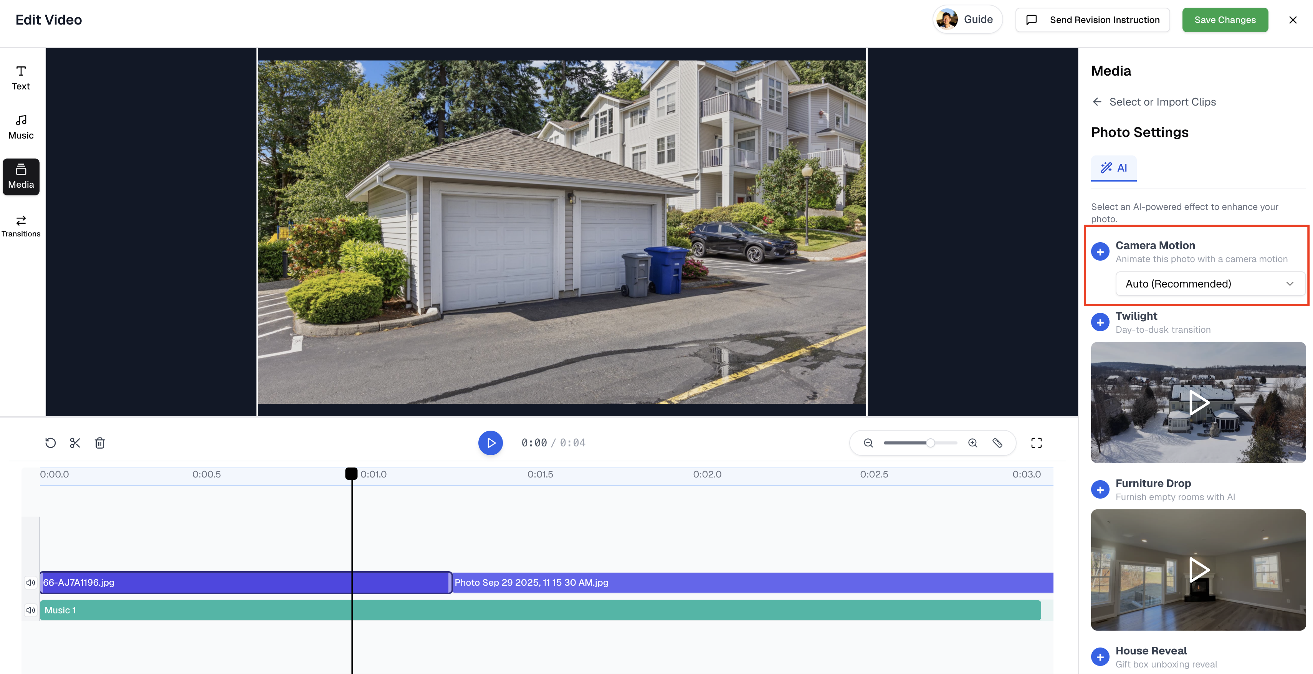
Task: Add Camera Motion effect with plus icon
Action: click(x=1100, y=252)
